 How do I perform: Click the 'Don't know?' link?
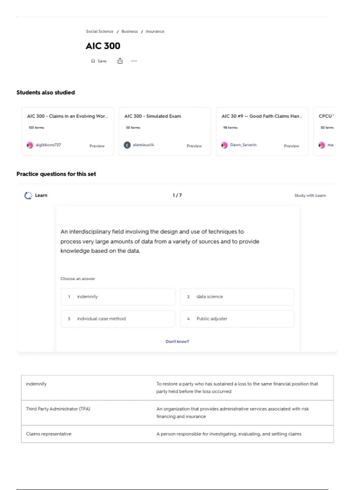point(177,342)
